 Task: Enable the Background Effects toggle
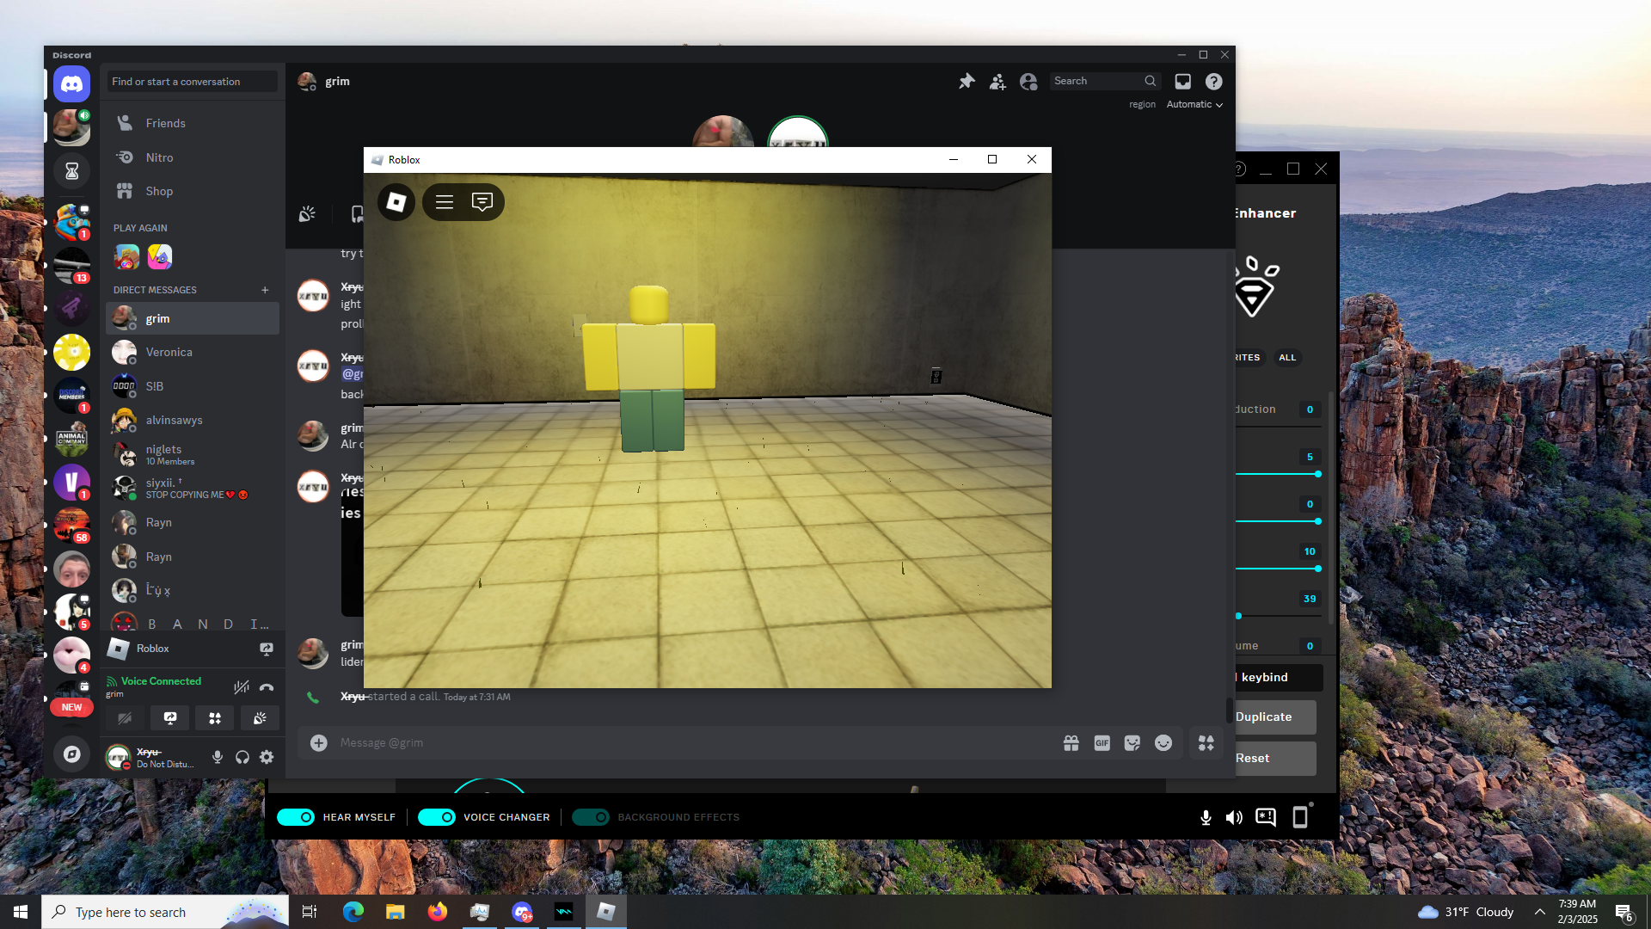(x=591, y=817)
